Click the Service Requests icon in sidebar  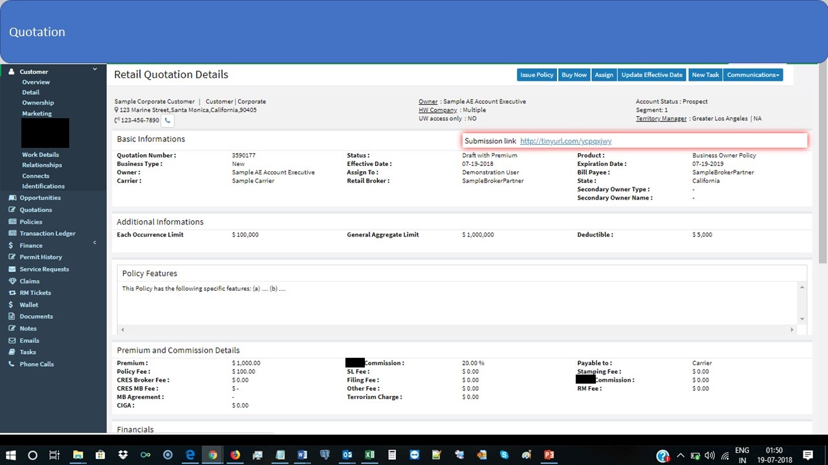tap(12, 269)
